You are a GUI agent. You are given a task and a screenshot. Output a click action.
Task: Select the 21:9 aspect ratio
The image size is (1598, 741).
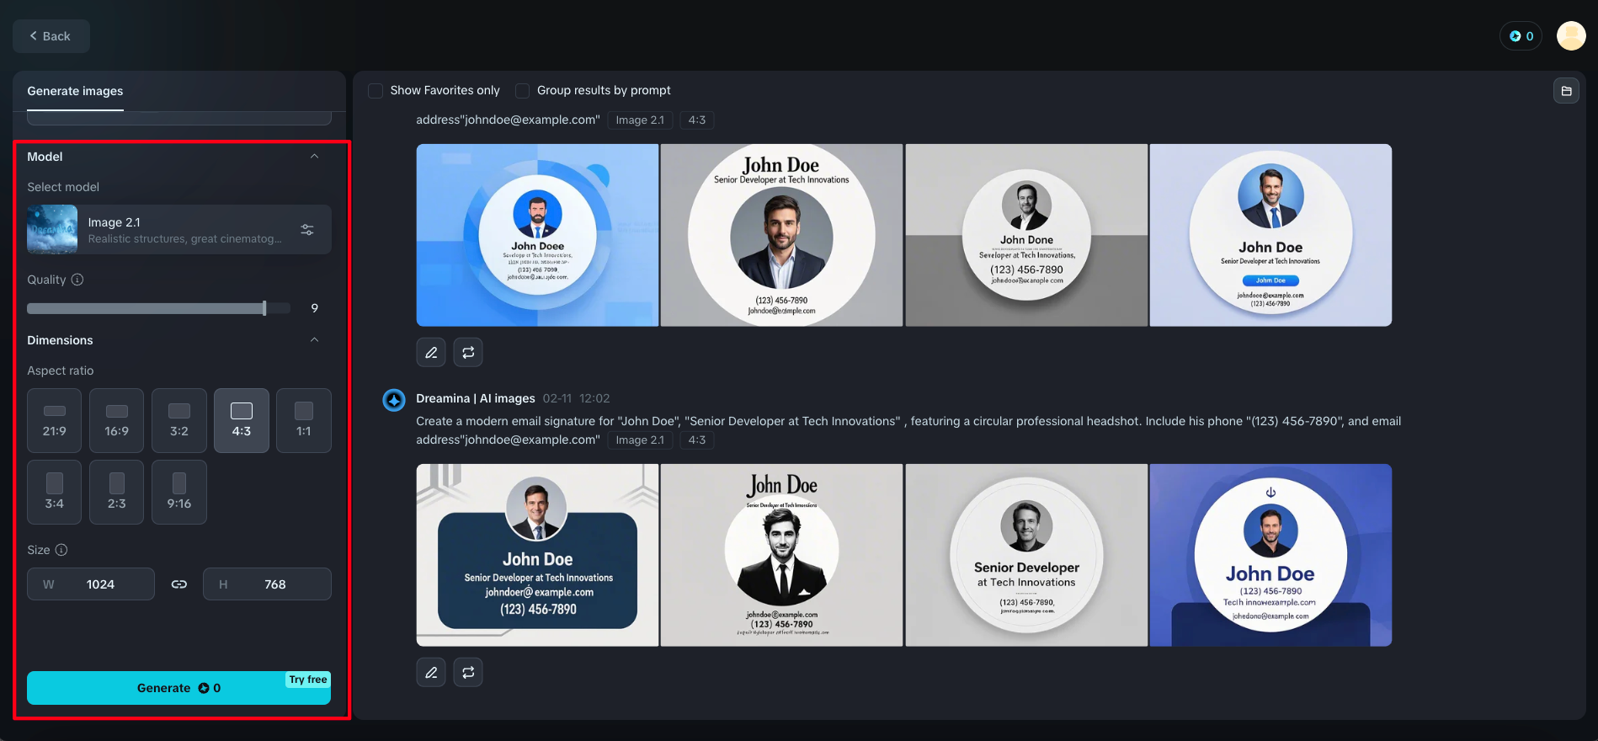pos(55,421)
